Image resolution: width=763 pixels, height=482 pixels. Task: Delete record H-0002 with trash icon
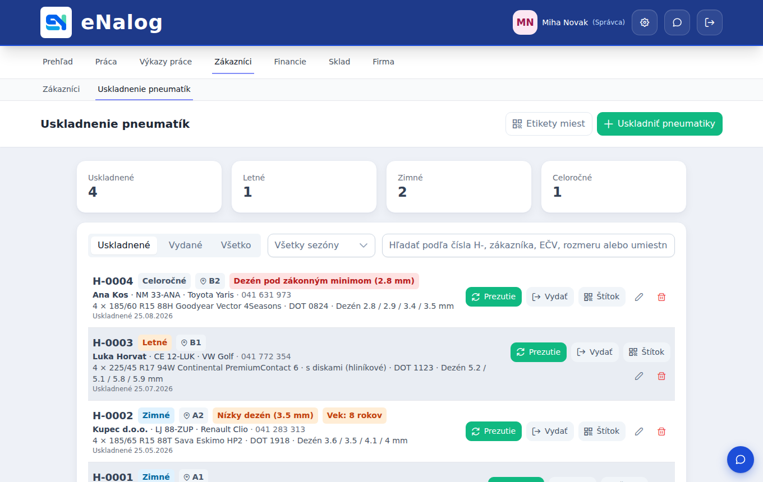tap(661, 432)
